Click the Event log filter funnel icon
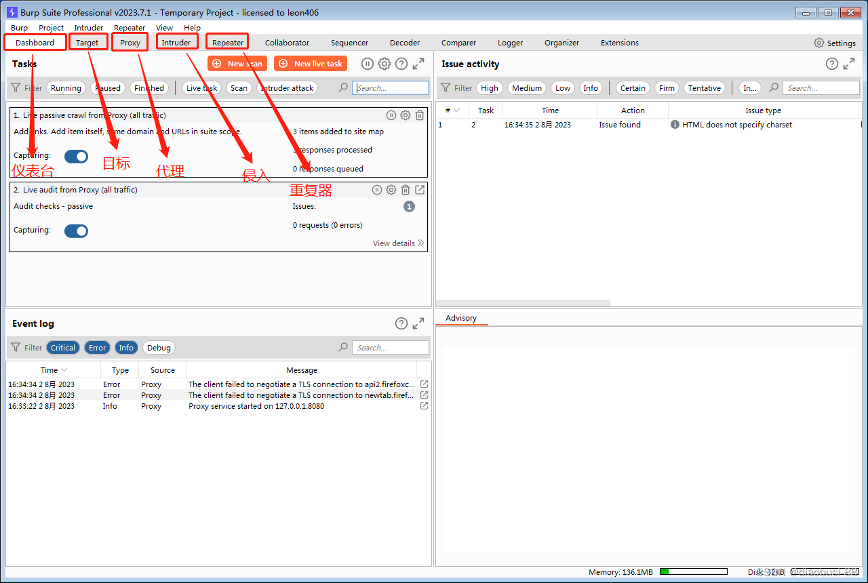Viewport: 868px width, 583px height. tap(16, 348)
